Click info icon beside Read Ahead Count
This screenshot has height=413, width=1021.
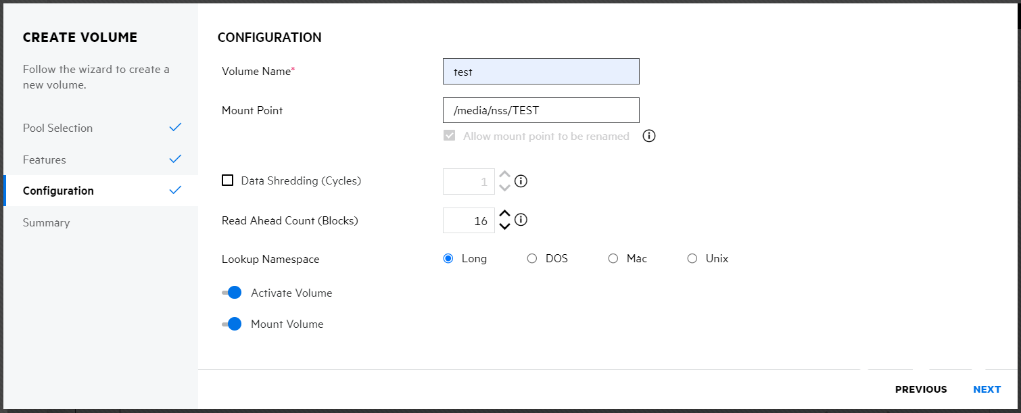(x=521, y=220)
